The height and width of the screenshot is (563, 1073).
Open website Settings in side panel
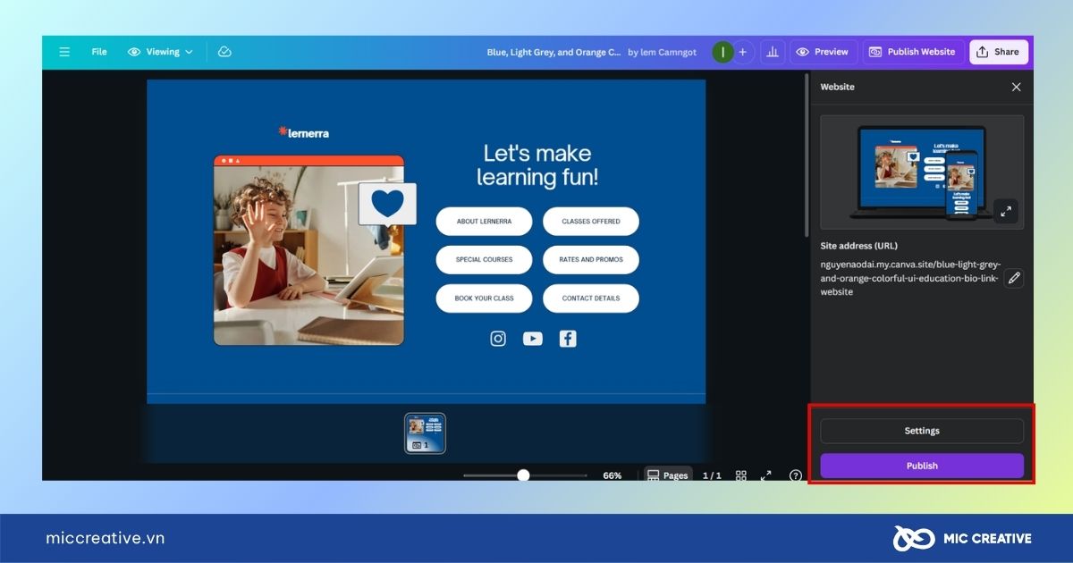tap(922, 431)
